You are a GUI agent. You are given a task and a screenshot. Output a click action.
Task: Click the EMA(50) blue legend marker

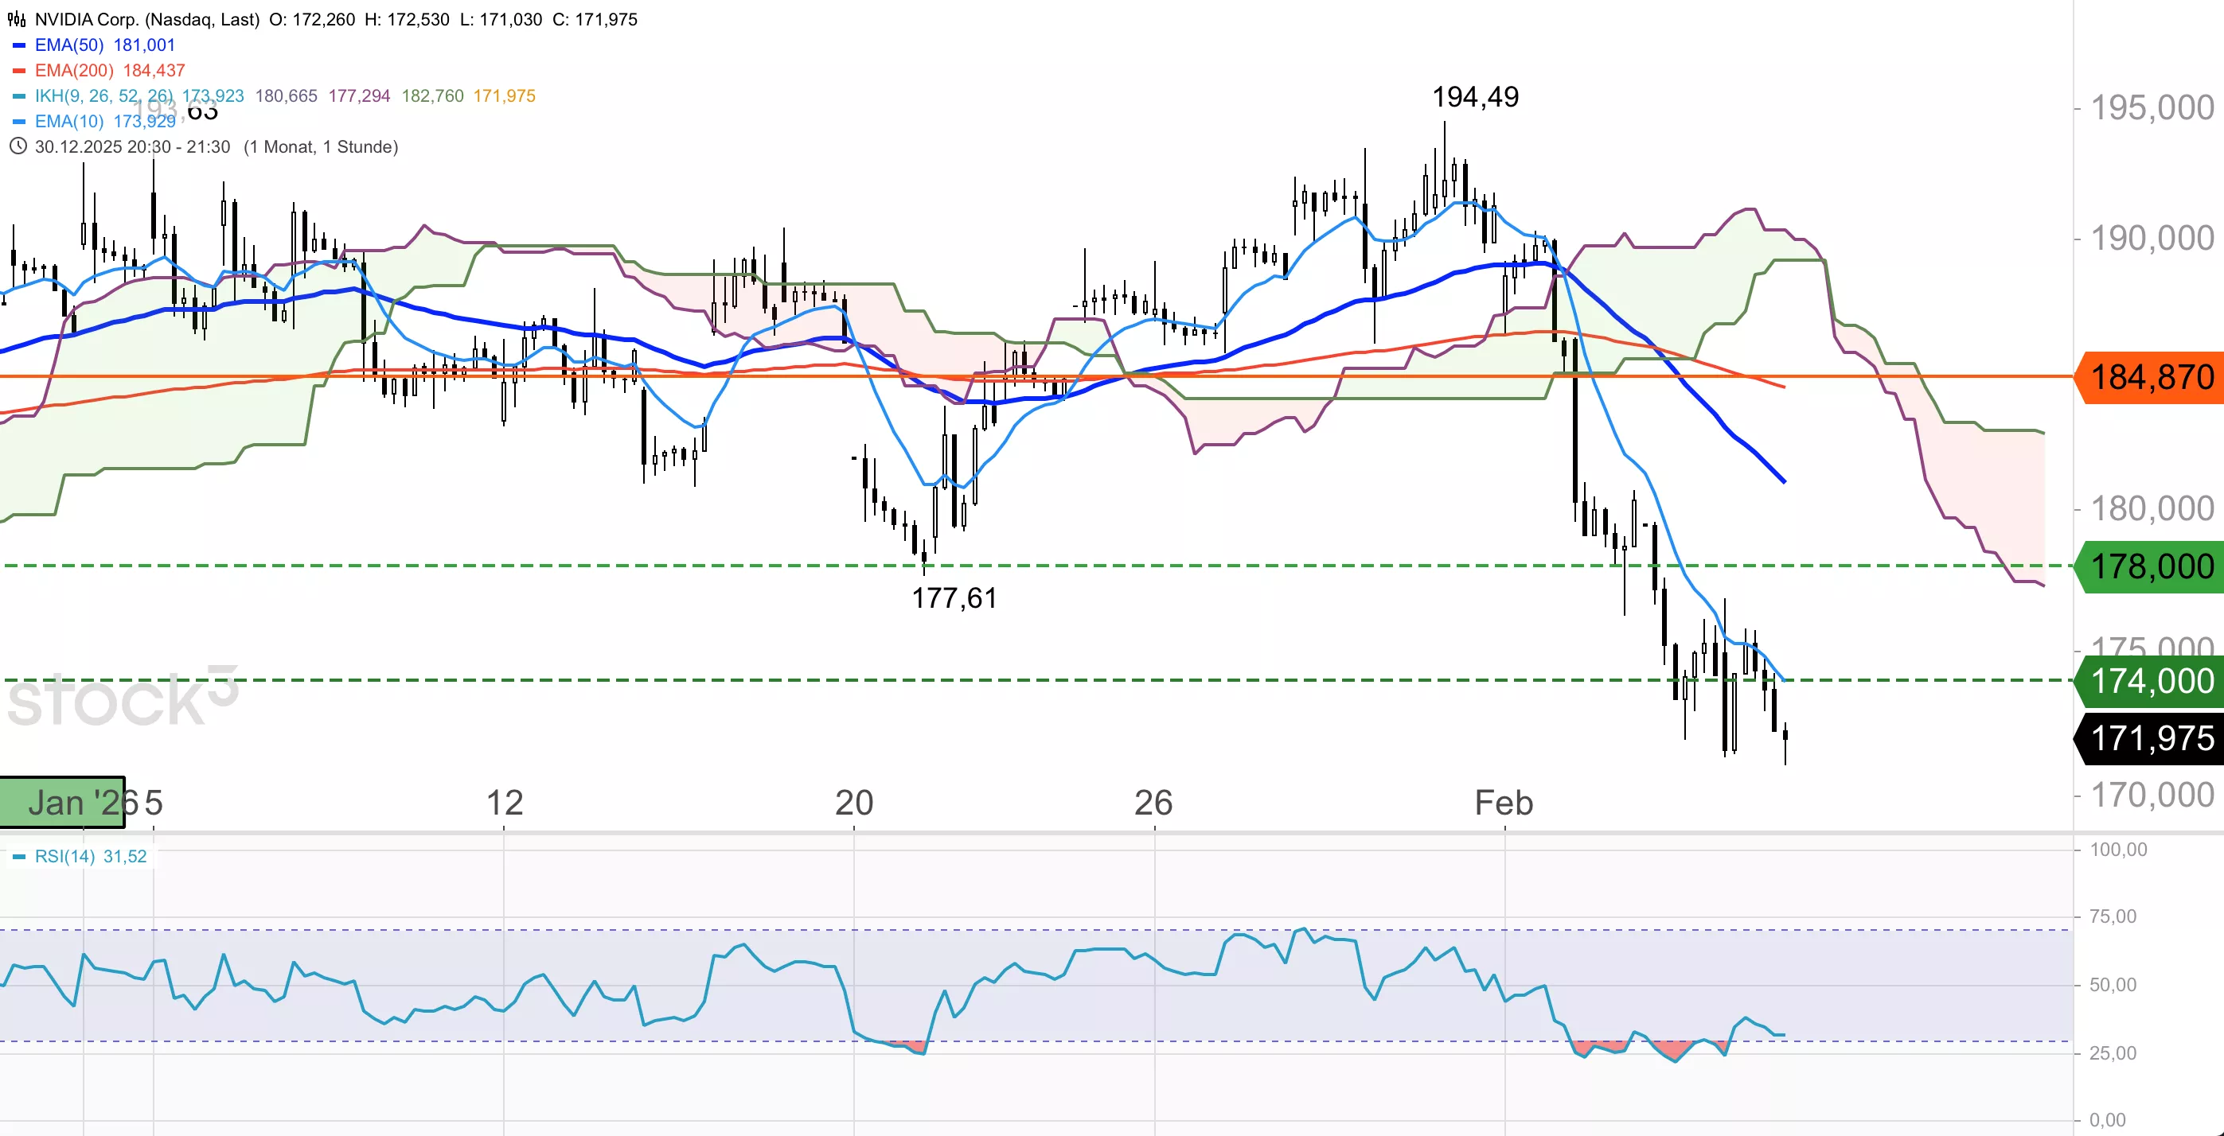pyautogui.click(x=19, y=45)
